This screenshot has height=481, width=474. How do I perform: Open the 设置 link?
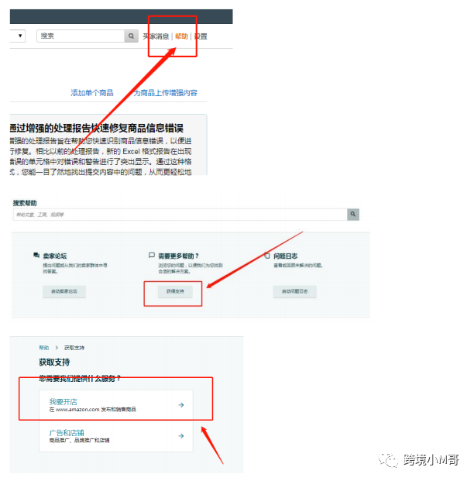(x=201, y=36)
